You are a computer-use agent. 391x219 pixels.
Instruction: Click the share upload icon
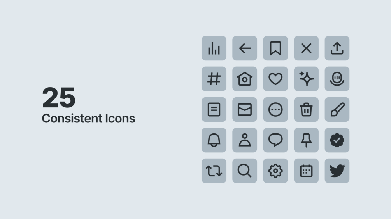[337, 48]
